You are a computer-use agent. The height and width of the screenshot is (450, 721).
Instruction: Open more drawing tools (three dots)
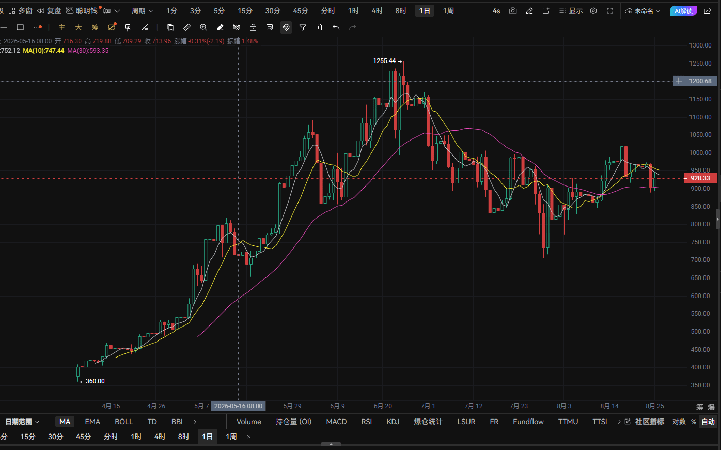tap(37, 27)
